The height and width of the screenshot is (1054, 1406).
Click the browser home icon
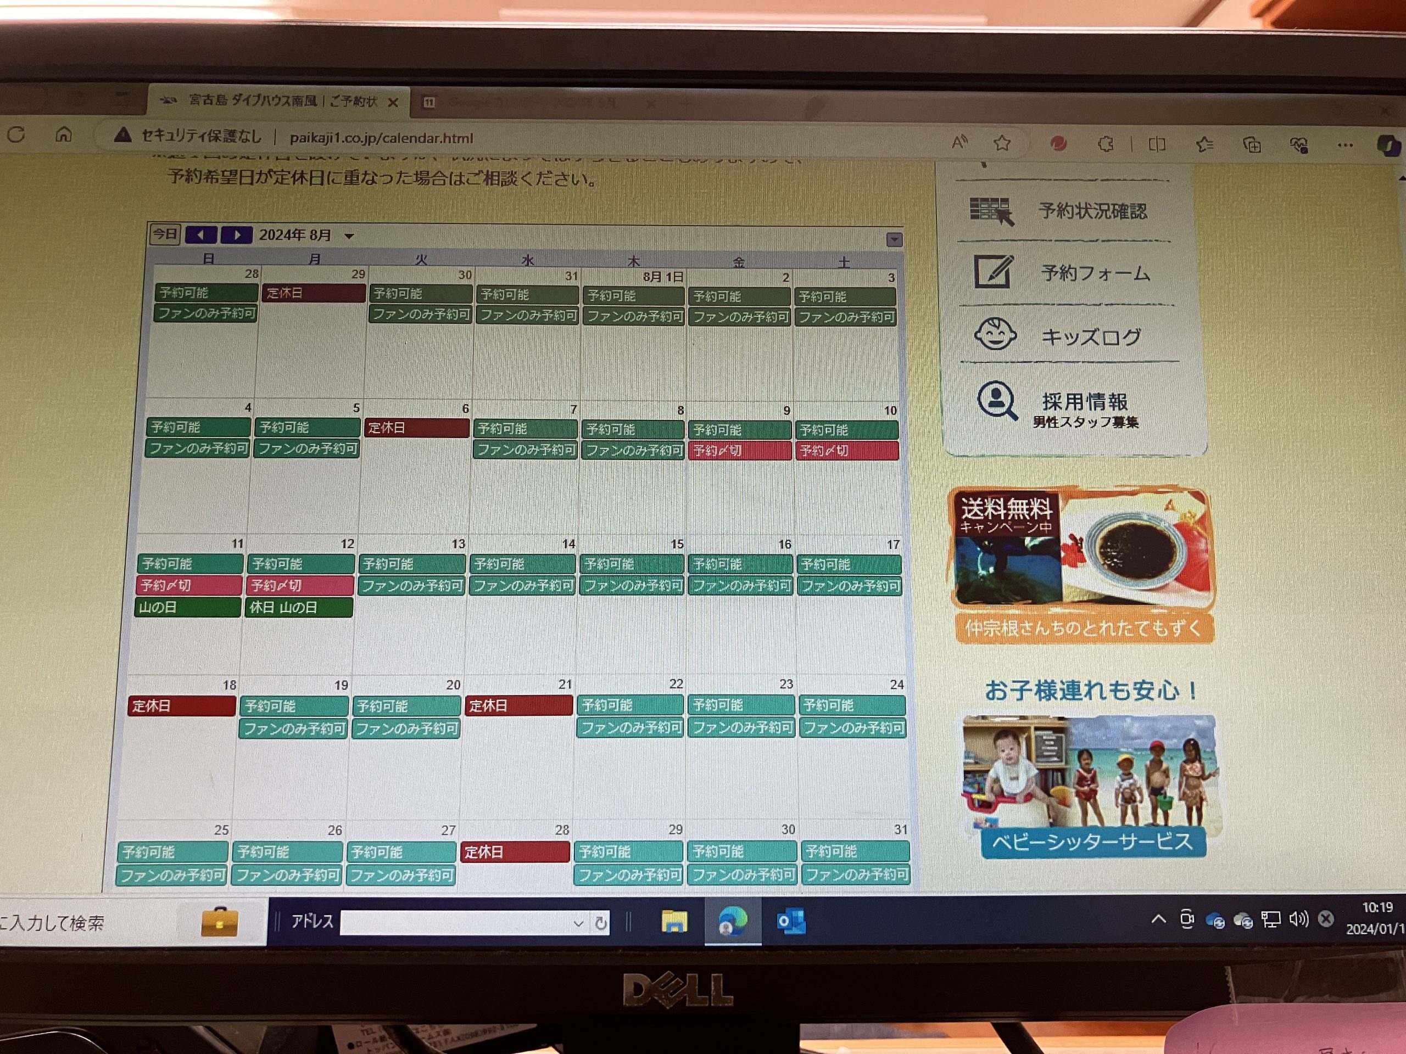tap(64, 134)
